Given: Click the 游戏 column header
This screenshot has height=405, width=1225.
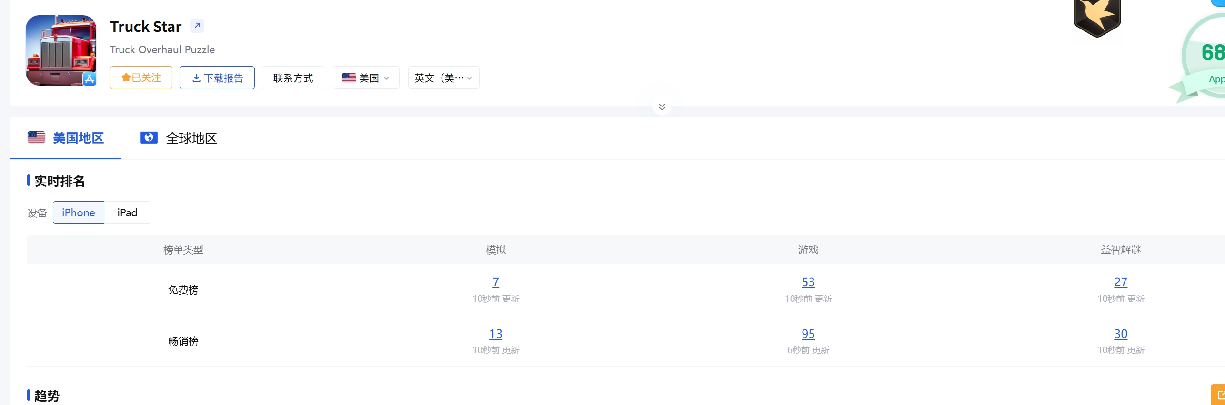Looking at the screenshot, I should [x=808, y=250].
